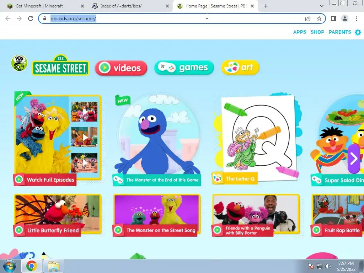The width and height of the screenshot is (364, 273).
Task: Click play icon on Friends with a Penguin label
Action: coord(217,230)
